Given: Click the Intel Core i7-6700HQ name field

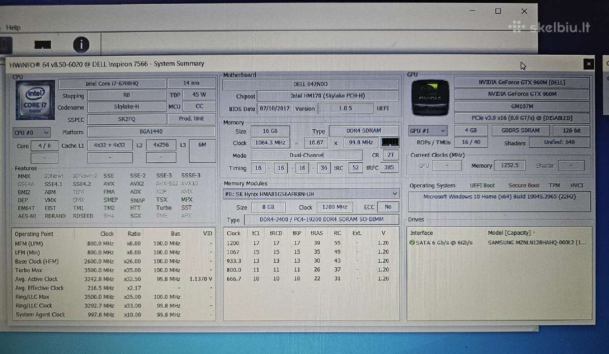Looking at the screenshot, I should tap(112, 83).
